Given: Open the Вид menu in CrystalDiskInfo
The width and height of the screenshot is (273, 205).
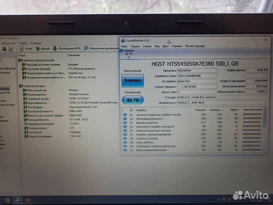Looking at the screenshot, I should coord(157,46).
